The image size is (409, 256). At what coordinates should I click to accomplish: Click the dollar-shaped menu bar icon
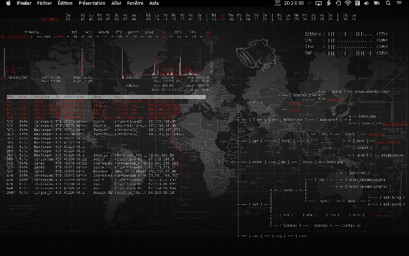tap(329, 3)
